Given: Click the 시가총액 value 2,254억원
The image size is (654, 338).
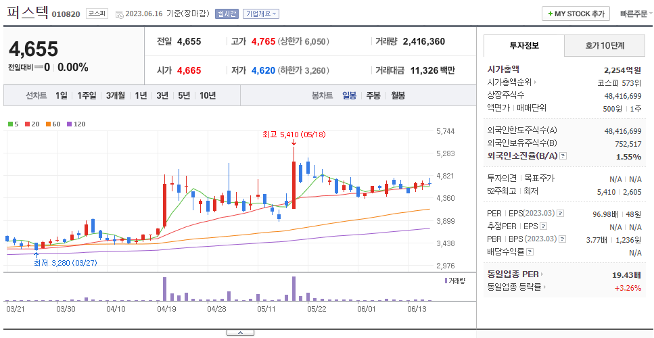Looking at the screenshot, I should pyautogui.click(x=622, y=70).
